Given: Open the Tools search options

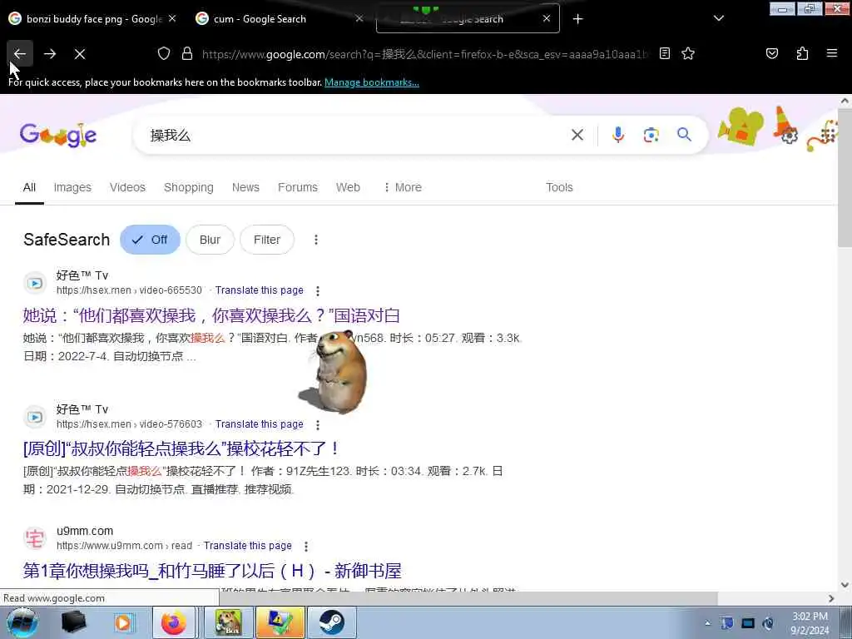Looking at the screenshot, I should tap(559, 187).
